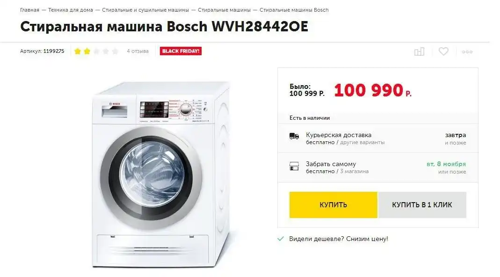Open Стиральные и сушильные машины breadcrumb
The image size is (500, 277).
(x=145, y=10)
